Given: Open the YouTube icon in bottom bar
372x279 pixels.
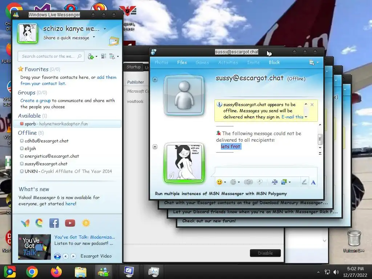Looking at the screenshot, I should click(70, 223).
